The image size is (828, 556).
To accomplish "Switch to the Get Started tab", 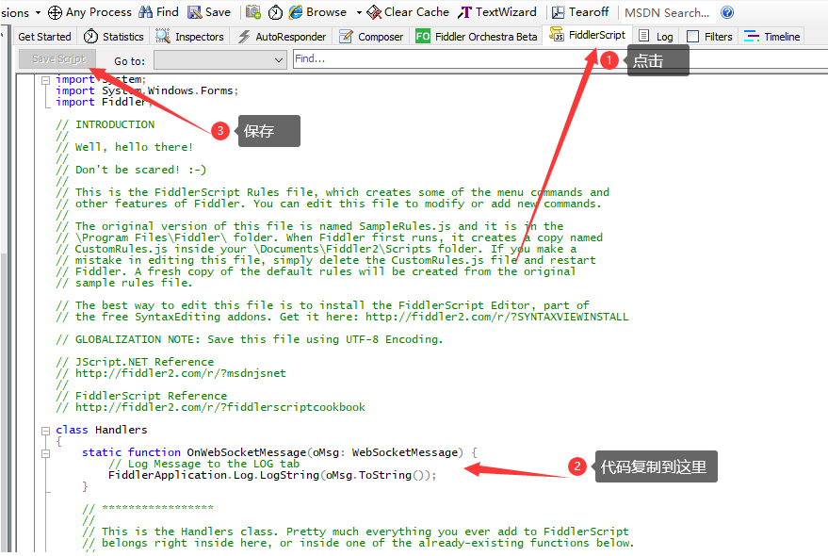I will (x=44, y=37).
